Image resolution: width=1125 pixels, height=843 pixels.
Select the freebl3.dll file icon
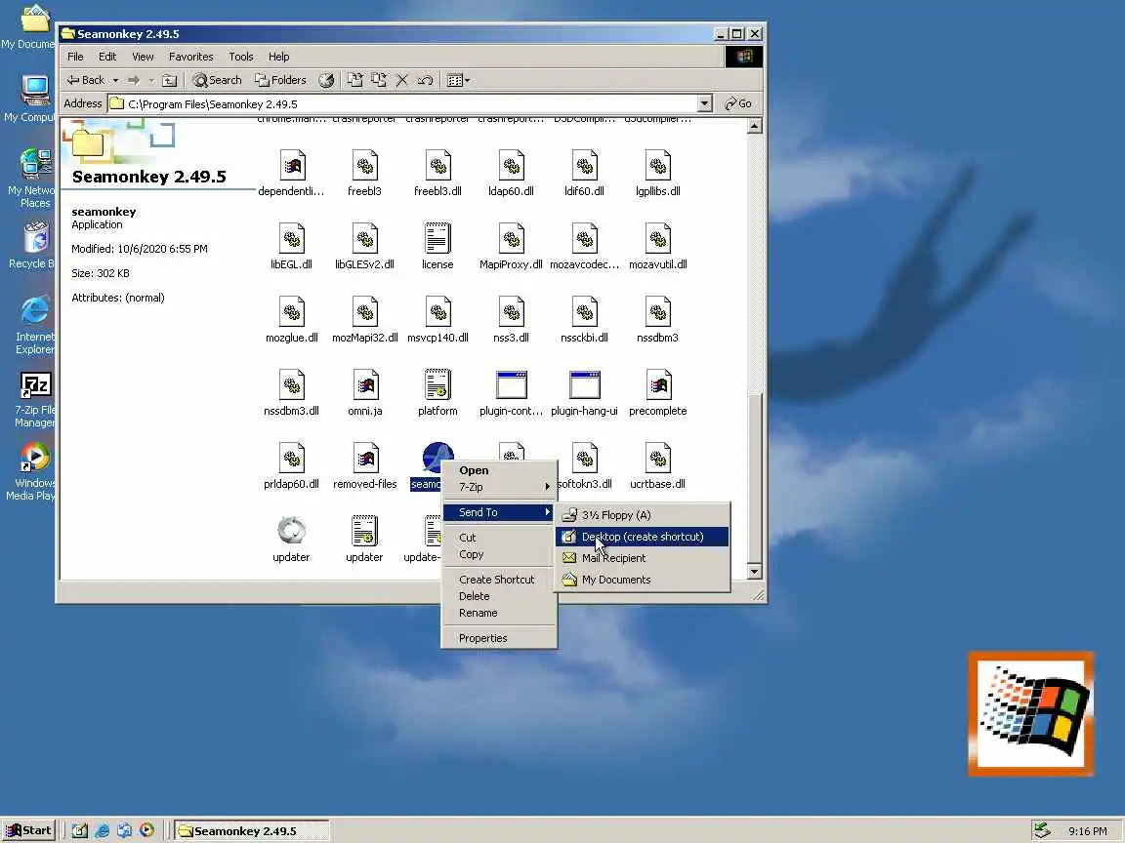(437, 166)
